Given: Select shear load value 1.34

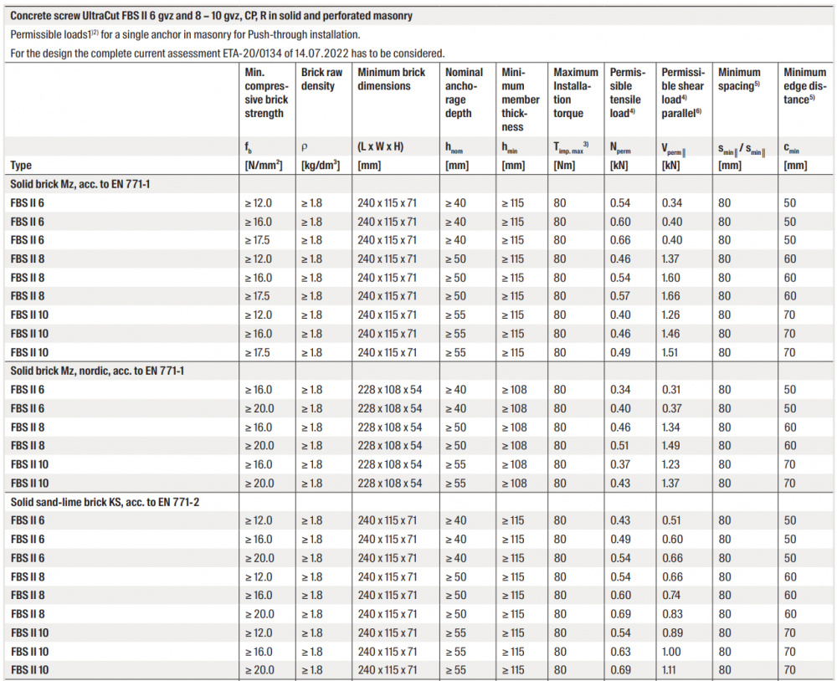Looking at the screenshot, I should pos(670,428).
